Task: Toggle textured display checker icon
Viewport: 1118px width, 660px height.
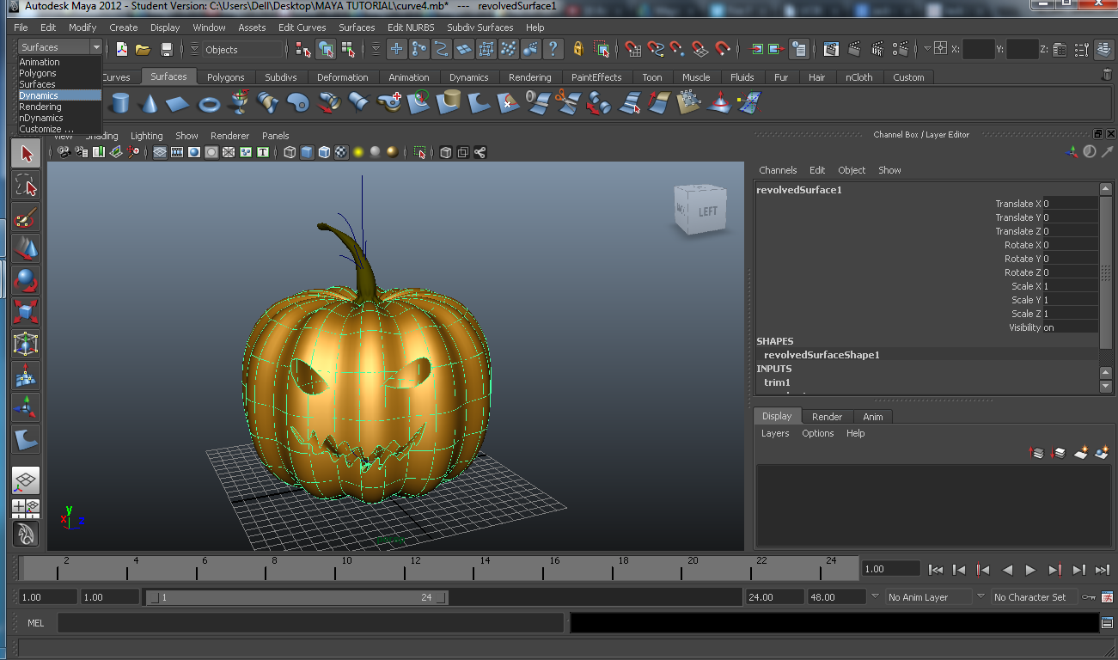Action: click(341, 153)
